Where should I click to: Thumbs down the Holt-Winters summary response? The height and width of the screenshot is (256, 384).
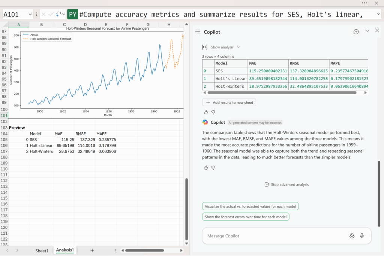pyautogui.click(x=213, y=168)
